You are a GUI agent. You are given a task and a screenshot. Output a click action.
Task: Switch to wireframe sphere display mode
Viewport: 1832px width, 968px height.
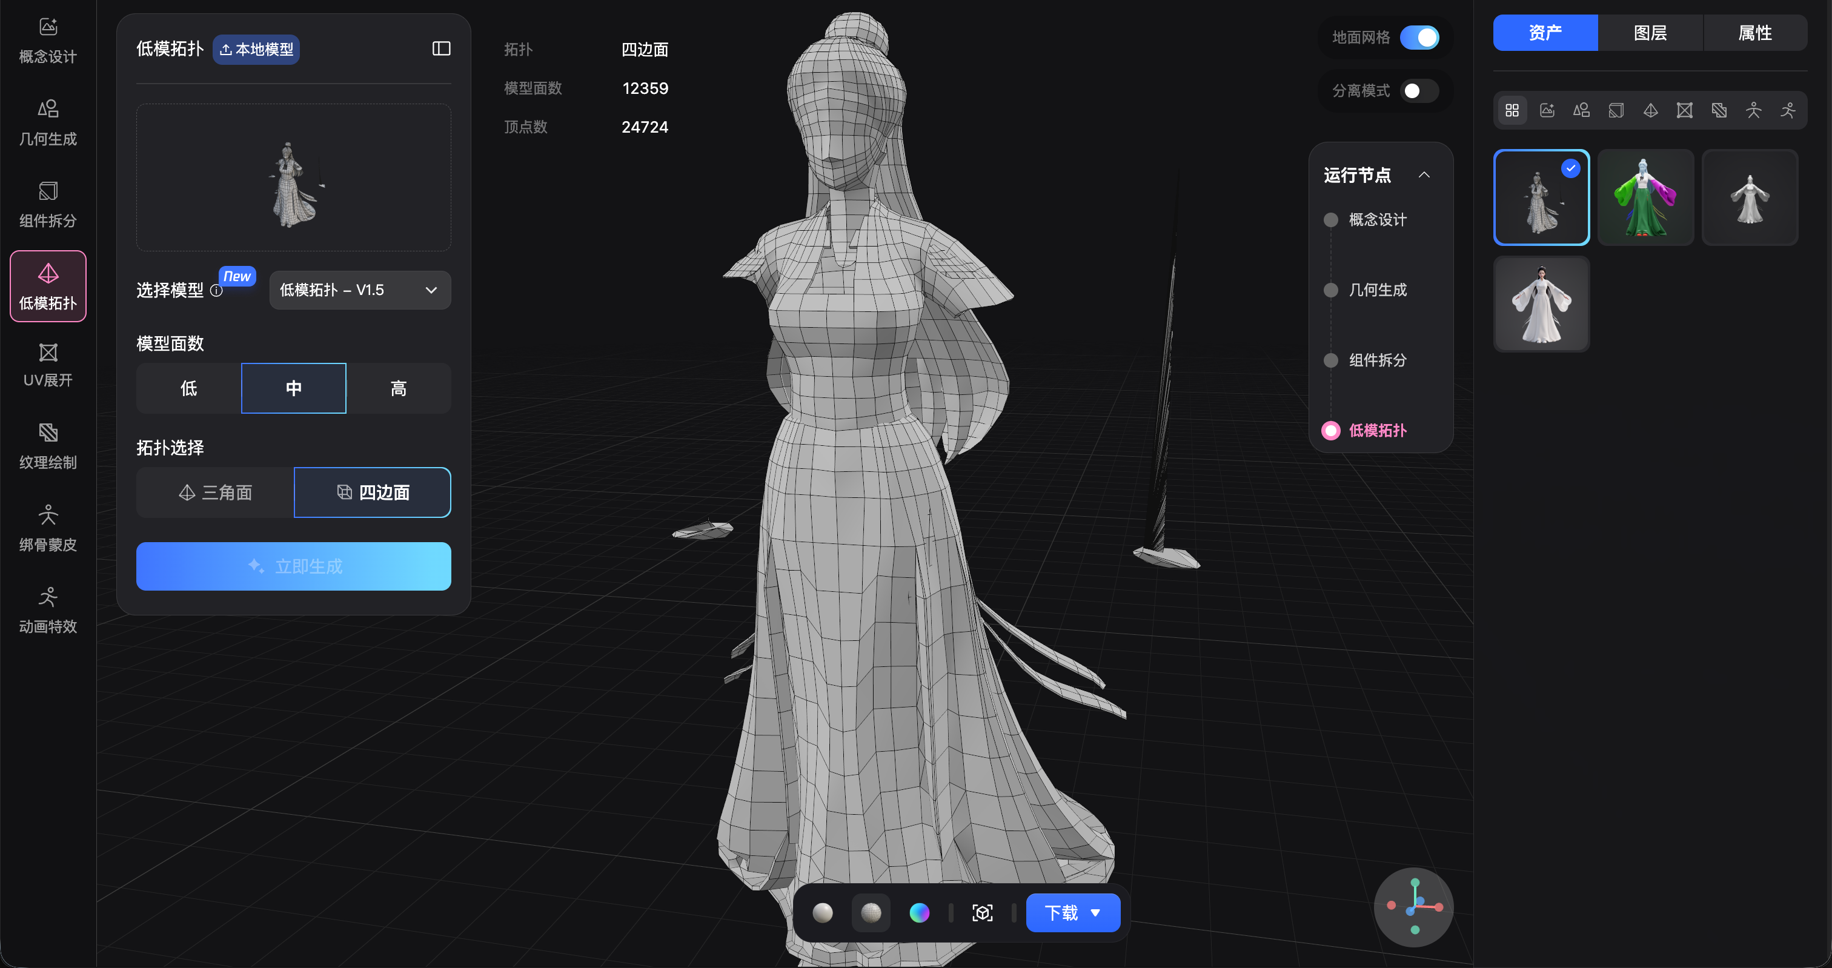click(x=871, y=912)
